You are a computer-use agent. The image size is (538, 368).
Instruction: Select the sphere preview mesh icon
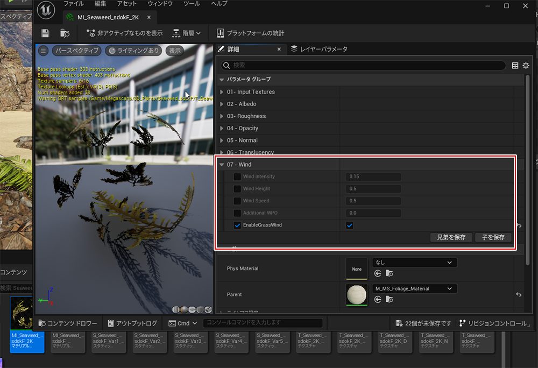183,309
